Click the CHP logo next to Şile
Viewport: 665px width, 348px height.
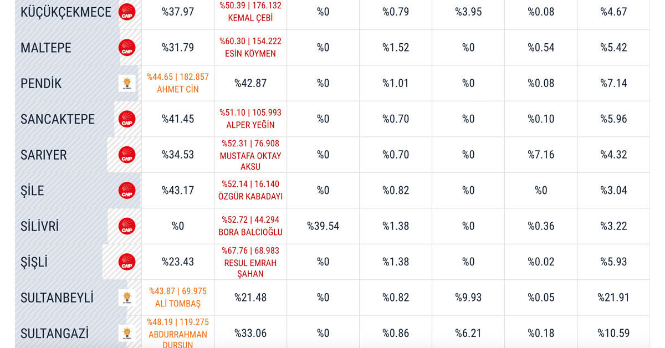pos(127,190)
